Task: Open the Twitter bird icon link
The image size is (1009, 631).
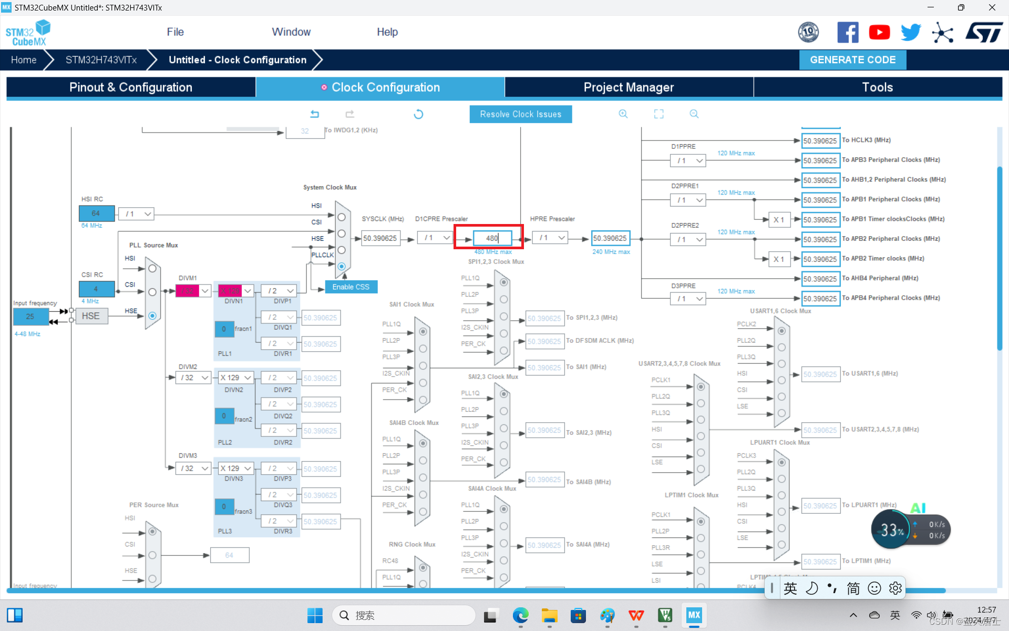Action: (x=911, y=33)
